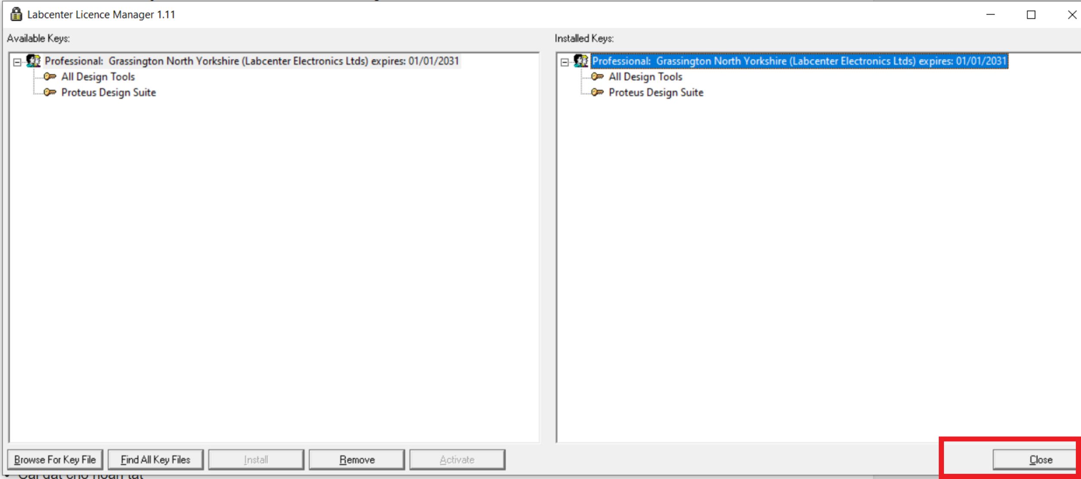Click the greyed Install button
Image resolution: width=1081 pixels, height=479 pixels.
coord(256,460)
